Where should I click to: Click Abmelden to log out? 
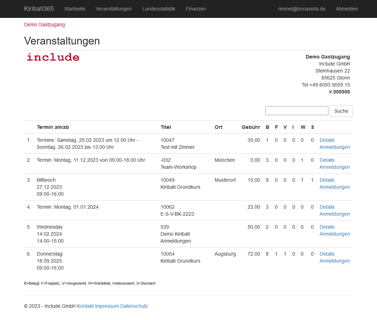click(x=347, y=9)
